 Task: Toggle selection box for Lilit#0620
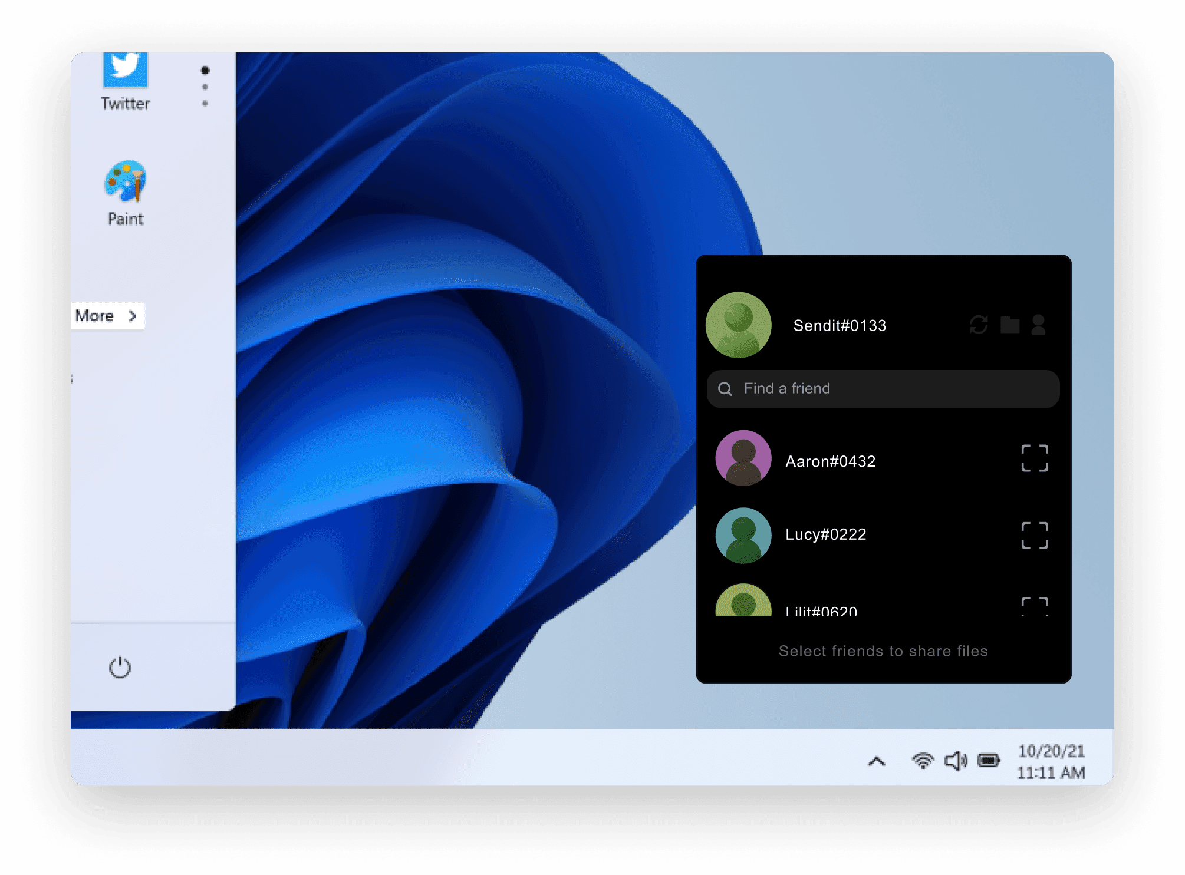click(x=1035, y=606)
